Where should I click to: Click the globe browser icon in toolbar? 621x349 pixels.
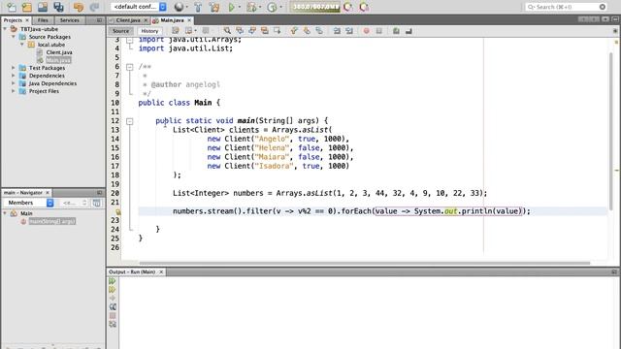pyautogui.click(x=179, y=7)
